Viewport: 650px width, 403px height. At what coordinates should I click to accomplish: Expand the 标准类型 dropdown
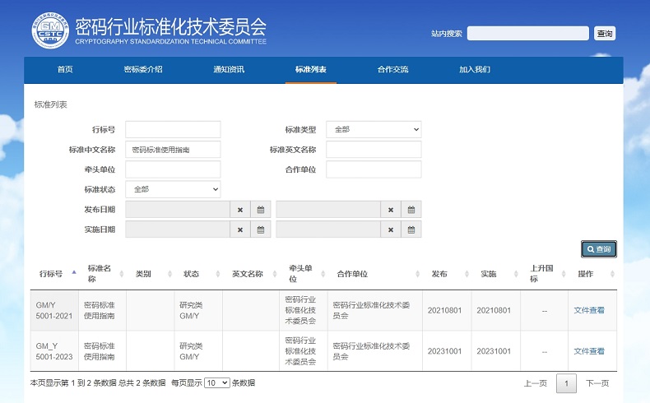point(374,129)
